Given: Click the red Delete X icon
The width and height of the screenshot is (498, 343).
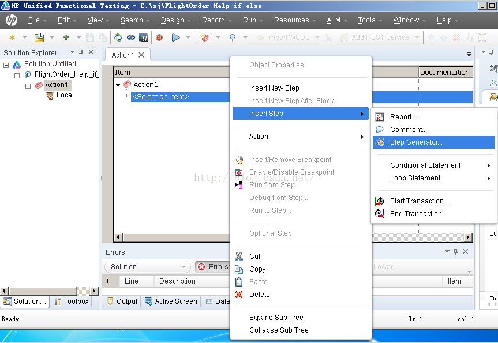Looking at the screenshot, I should tap(239, 295).
